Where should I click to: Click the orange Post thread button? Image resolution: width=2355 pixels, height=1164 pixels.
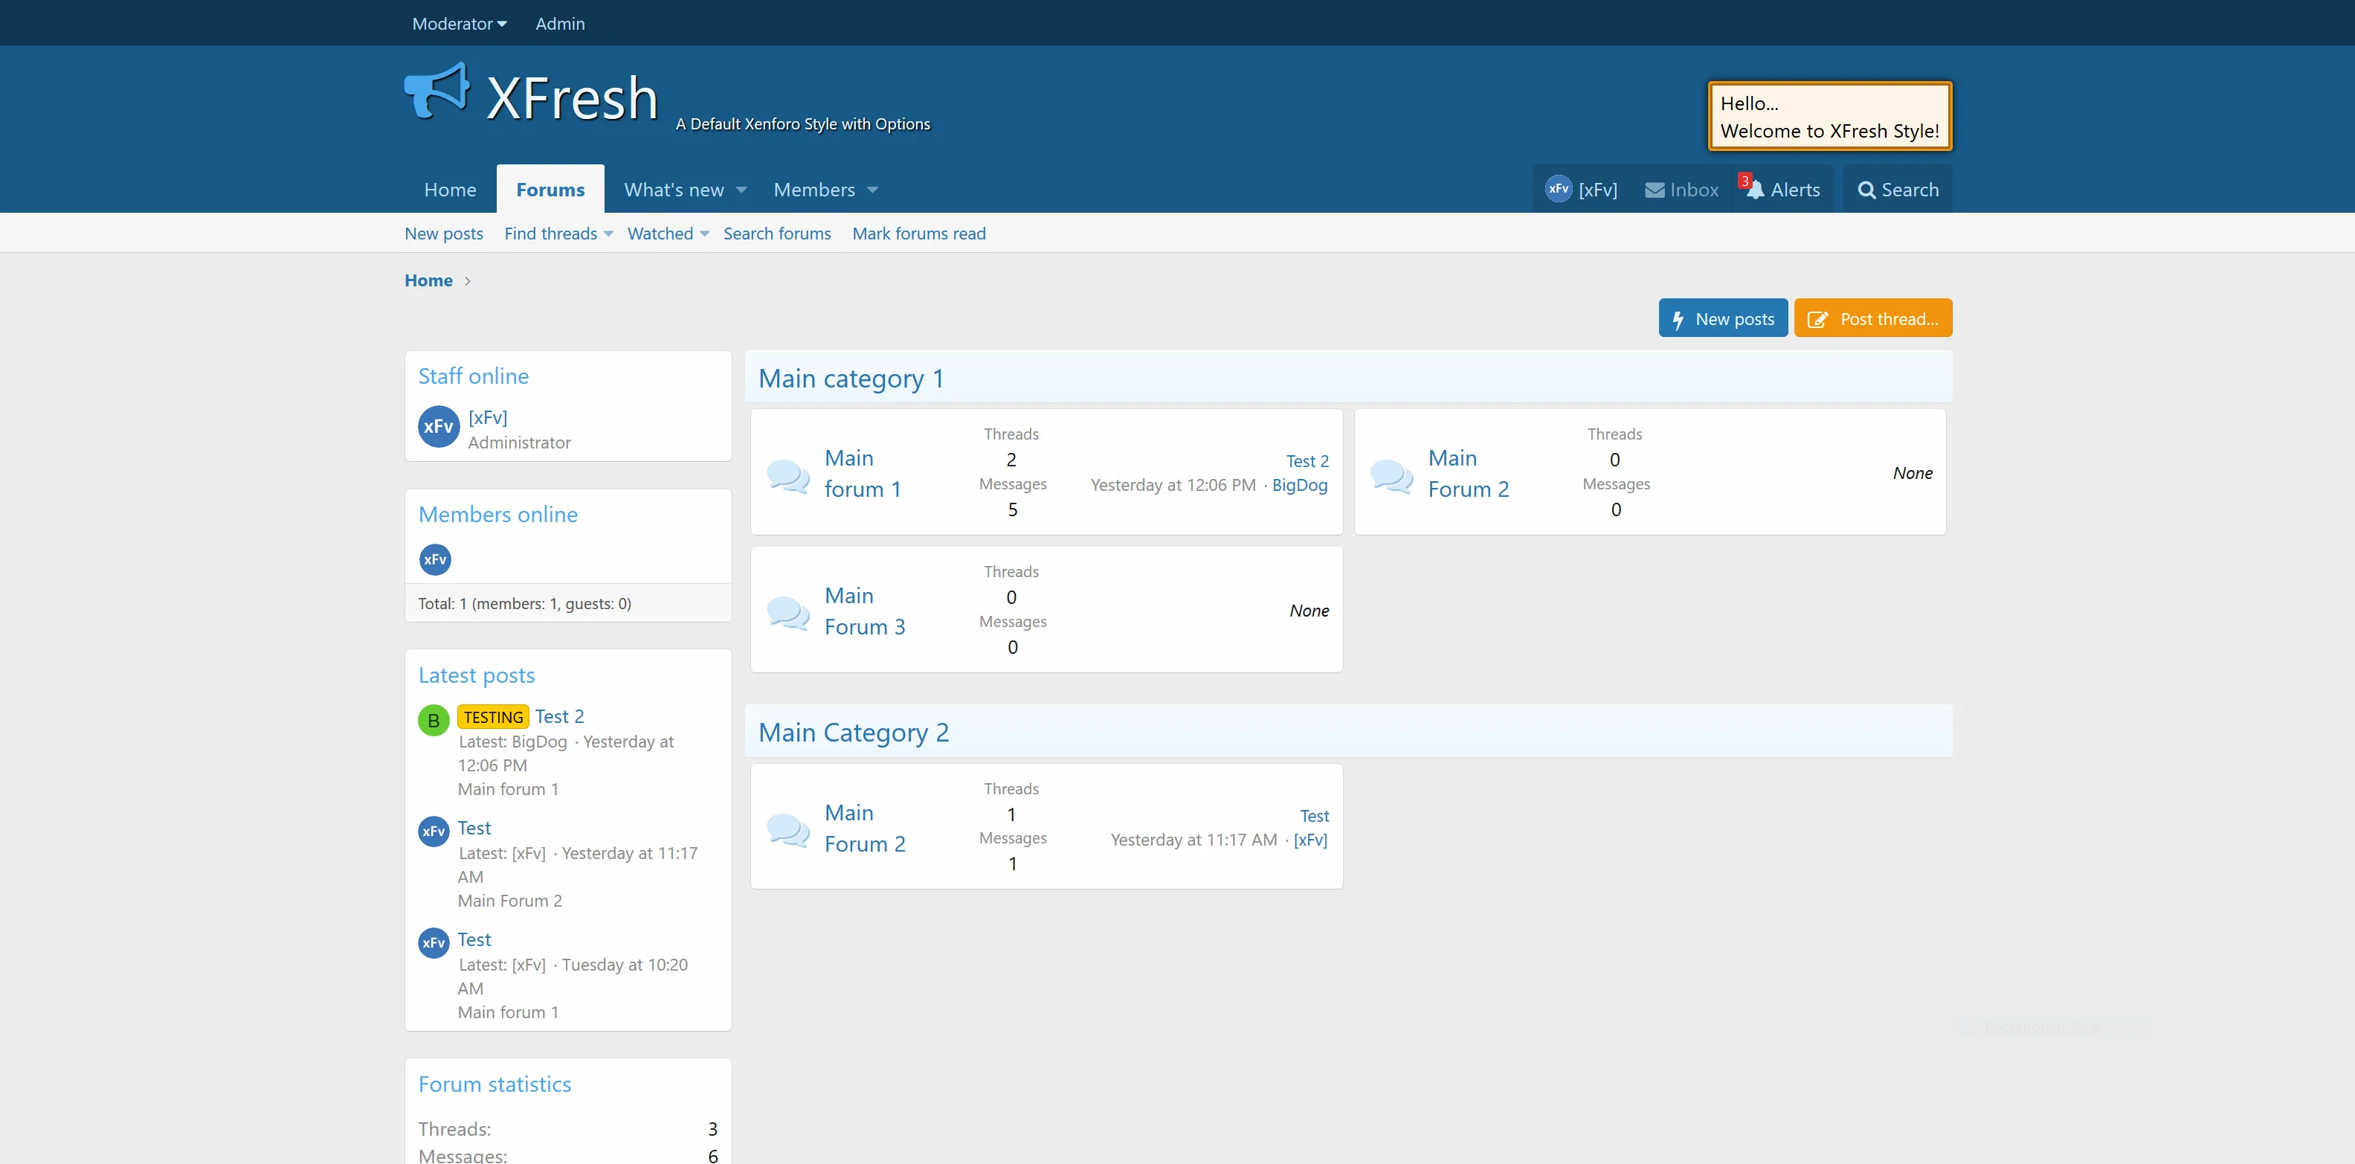[1873, 318]
